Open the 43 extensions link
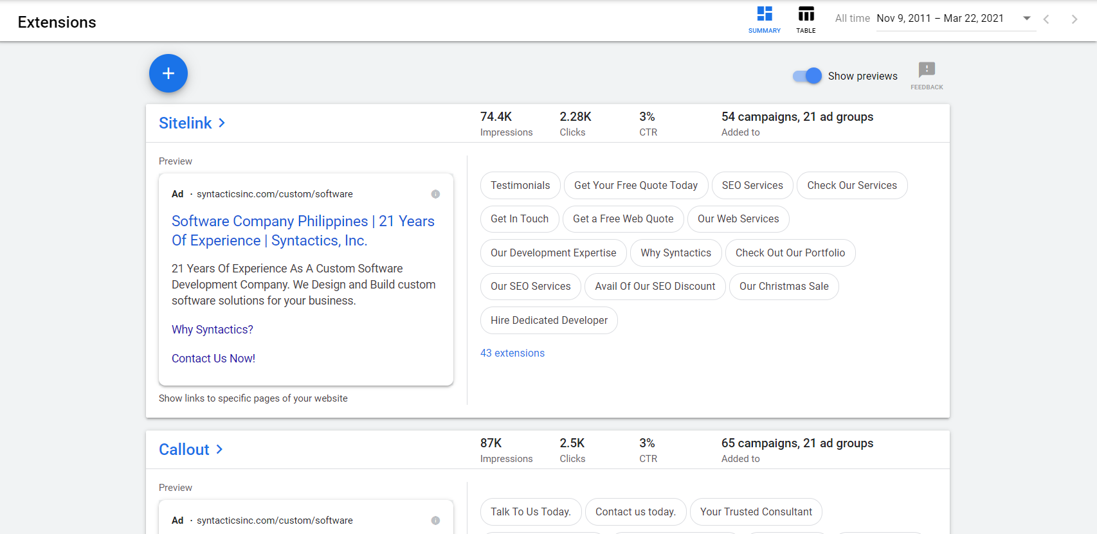1097x534 pixels. [x=512, y=353]
